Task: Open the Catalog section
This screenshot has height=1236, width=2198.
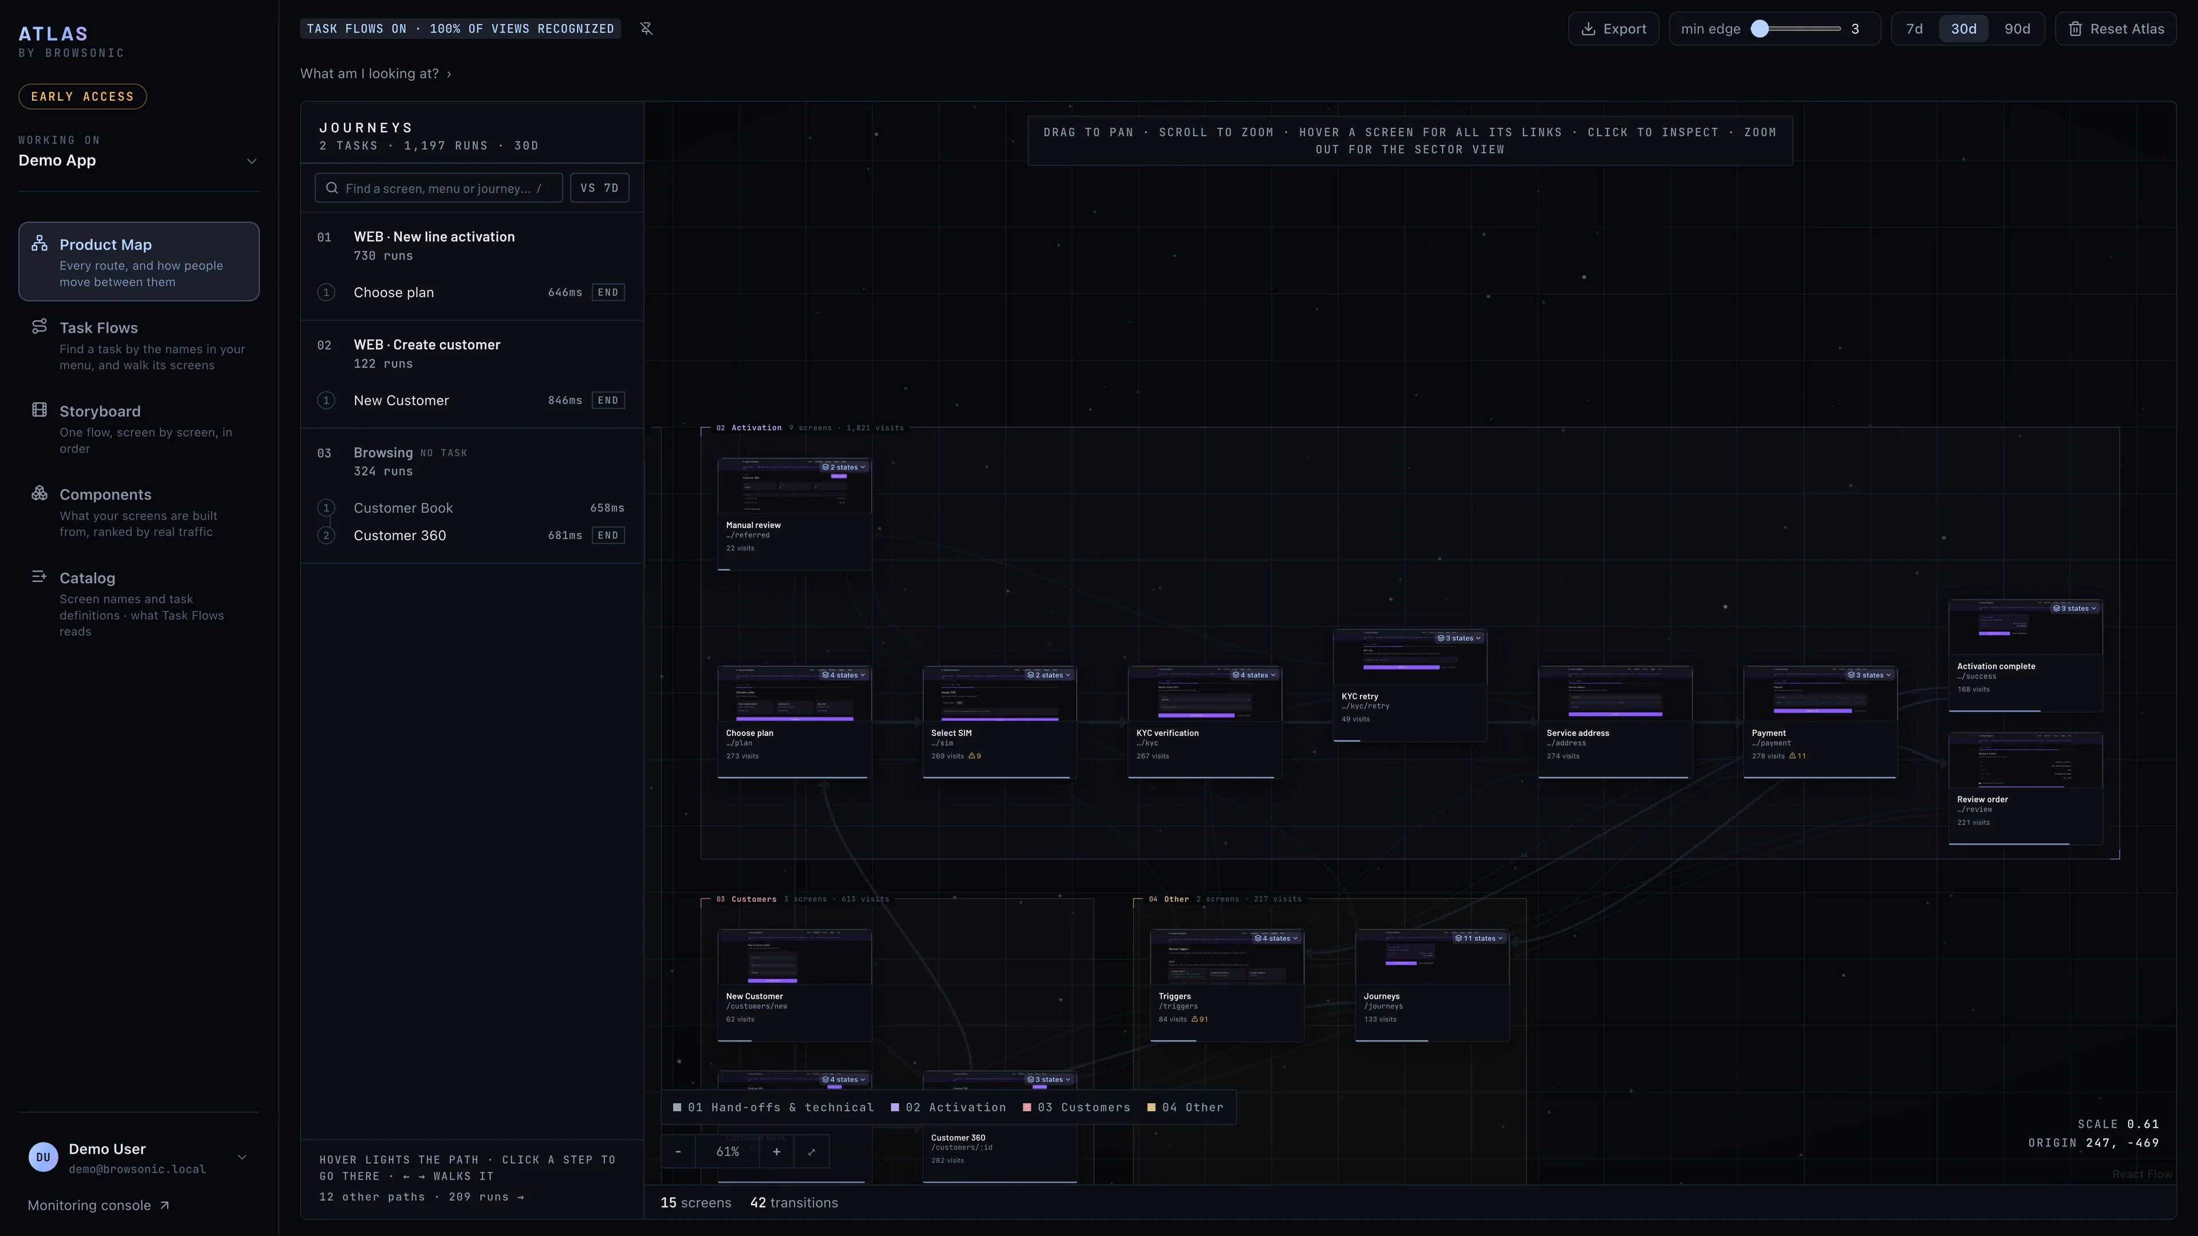Action: [139, 604]
